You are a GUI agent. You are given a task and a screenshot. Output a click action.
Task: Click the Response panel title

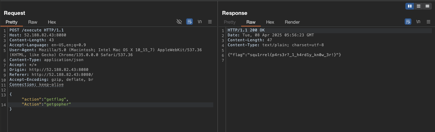coord(235,13)
